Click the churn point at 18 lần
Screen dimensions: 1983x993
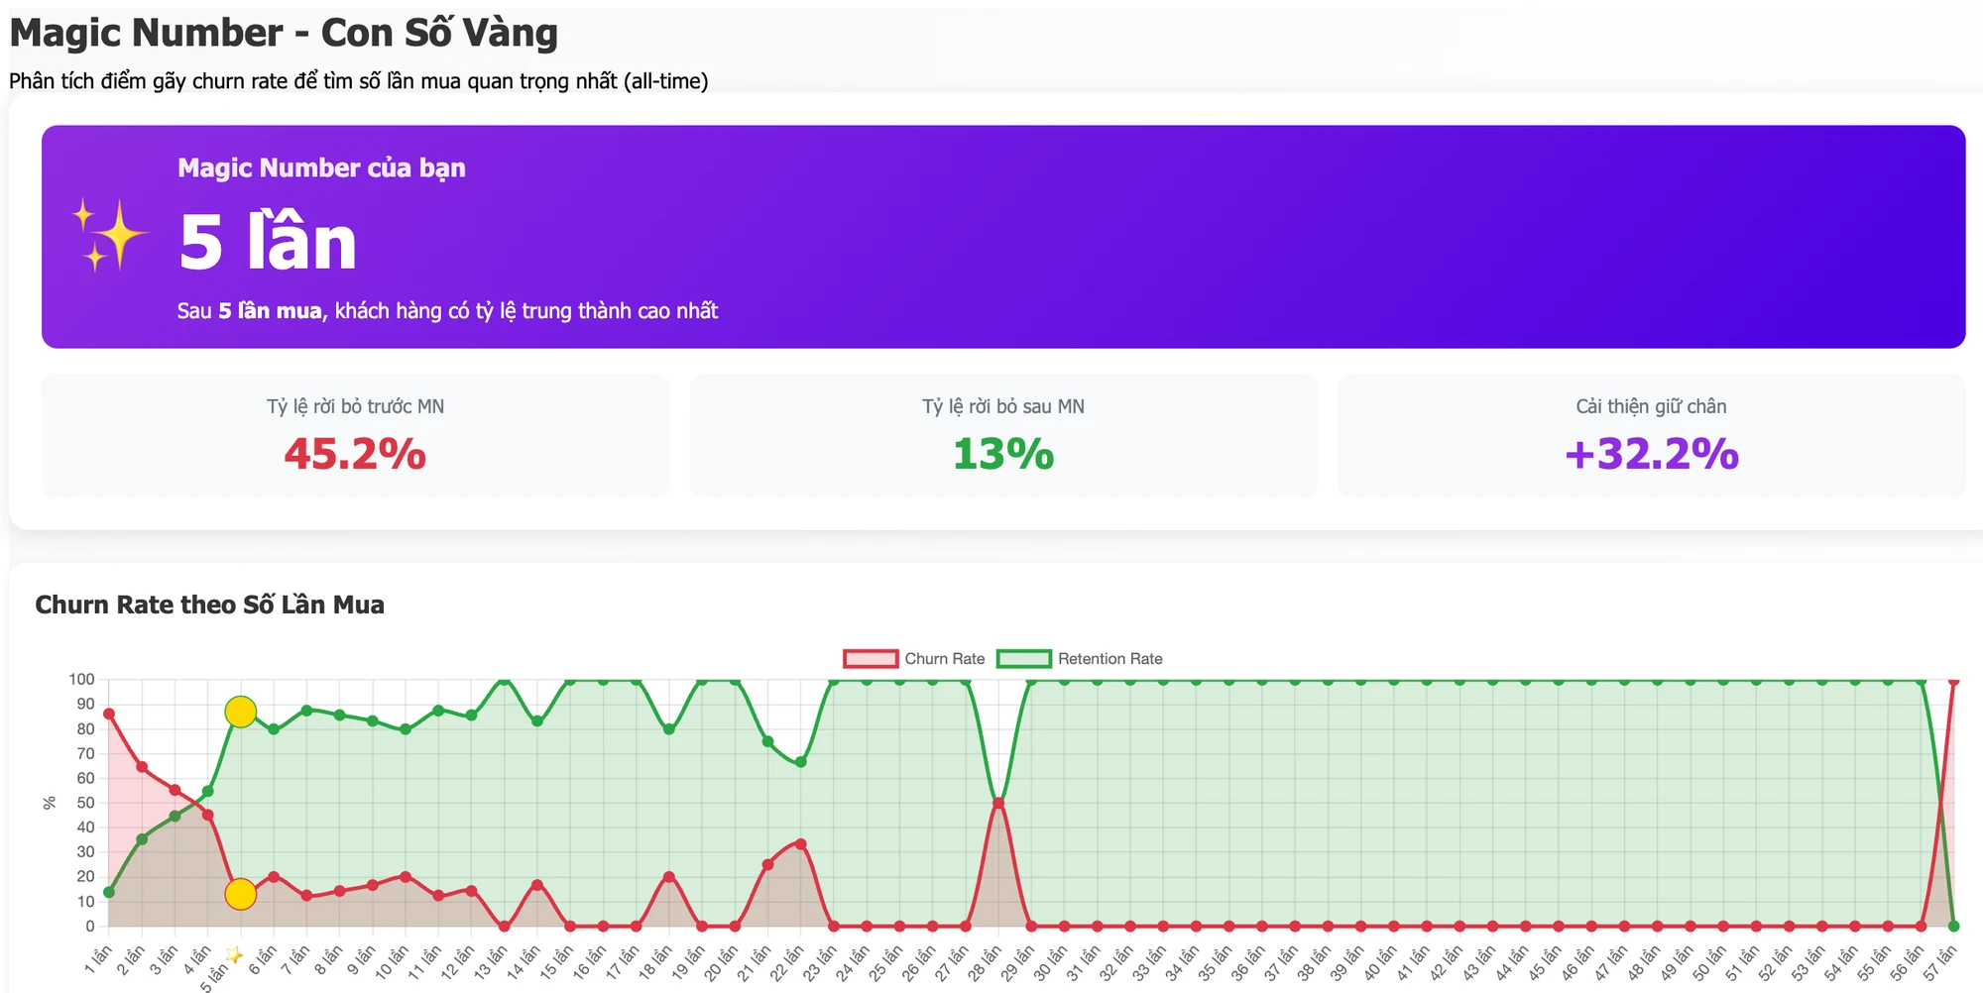click(x=669, y=877)
